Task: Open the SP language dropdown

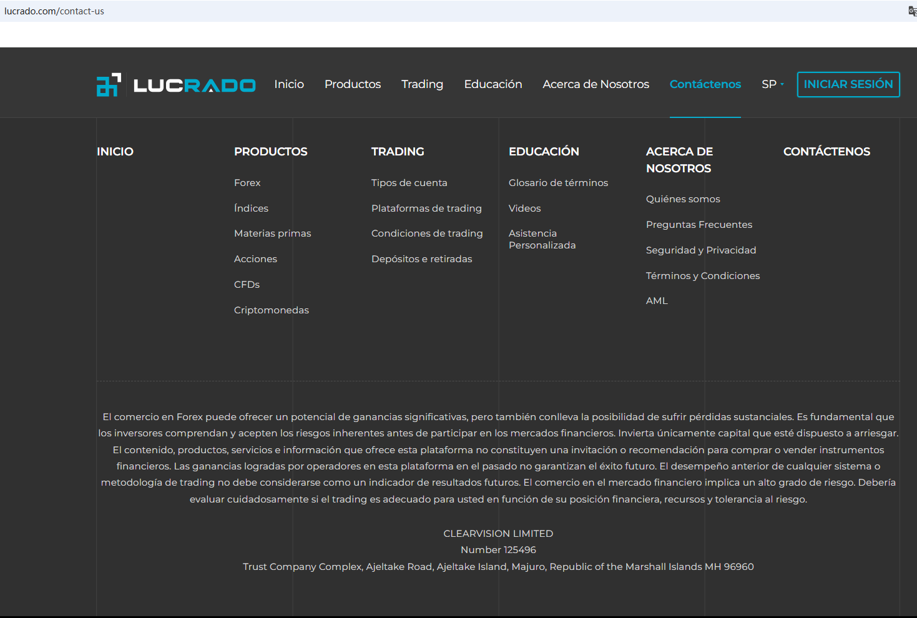Action: (x=772, y=84)
